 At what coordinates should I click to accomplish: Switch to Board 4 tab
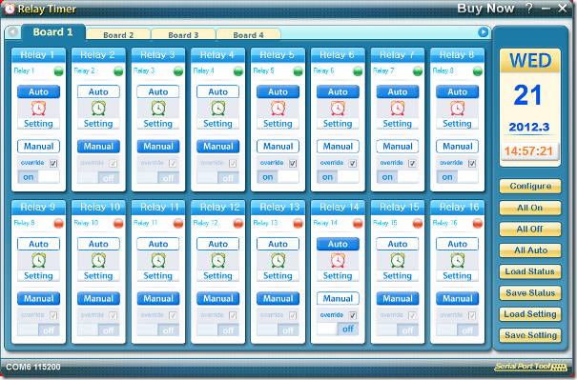tap(248, 35)
